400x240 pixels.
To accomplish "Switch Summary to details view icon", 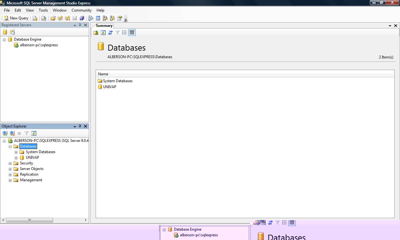I will pos(132,32).
